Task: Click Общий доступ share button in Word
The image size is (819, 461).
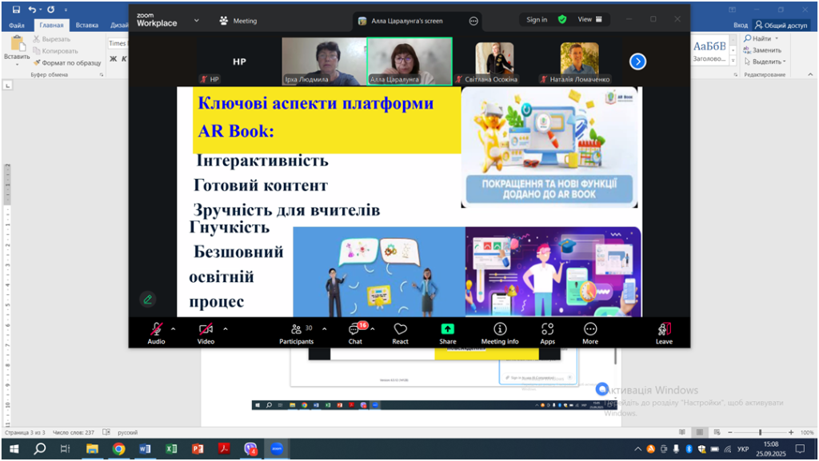Action: click(x=781, y=25)
